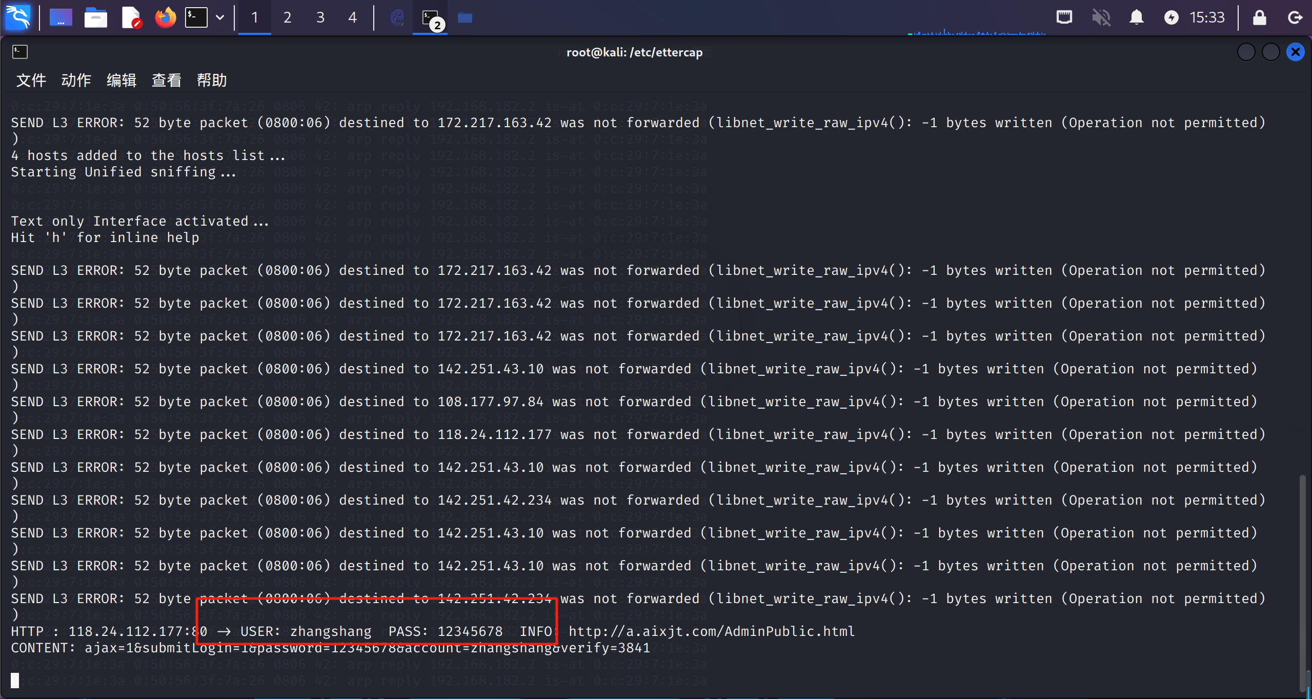Switch to workspace 4

(352, 17)
